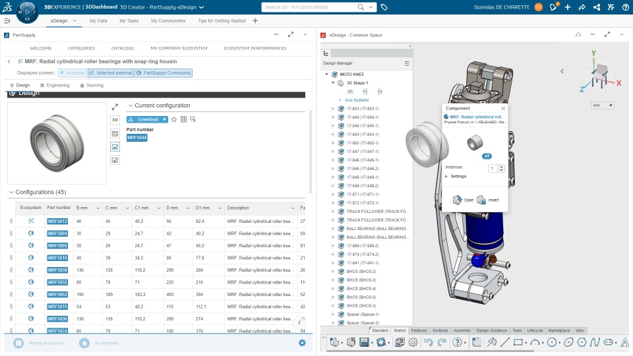This screenshot has height=356, width=633.
Task: Collapse the Current configuration section
Action: tap(131, 105)
